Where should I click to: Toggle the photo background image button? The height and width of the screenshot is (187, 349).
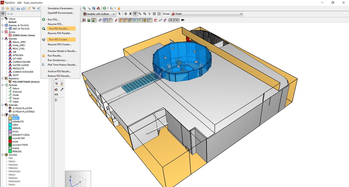pos(94,20)
